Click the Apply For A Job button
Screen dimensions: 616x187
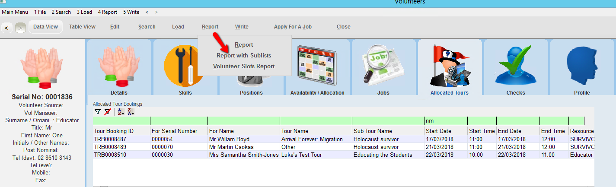click(293, 27)
